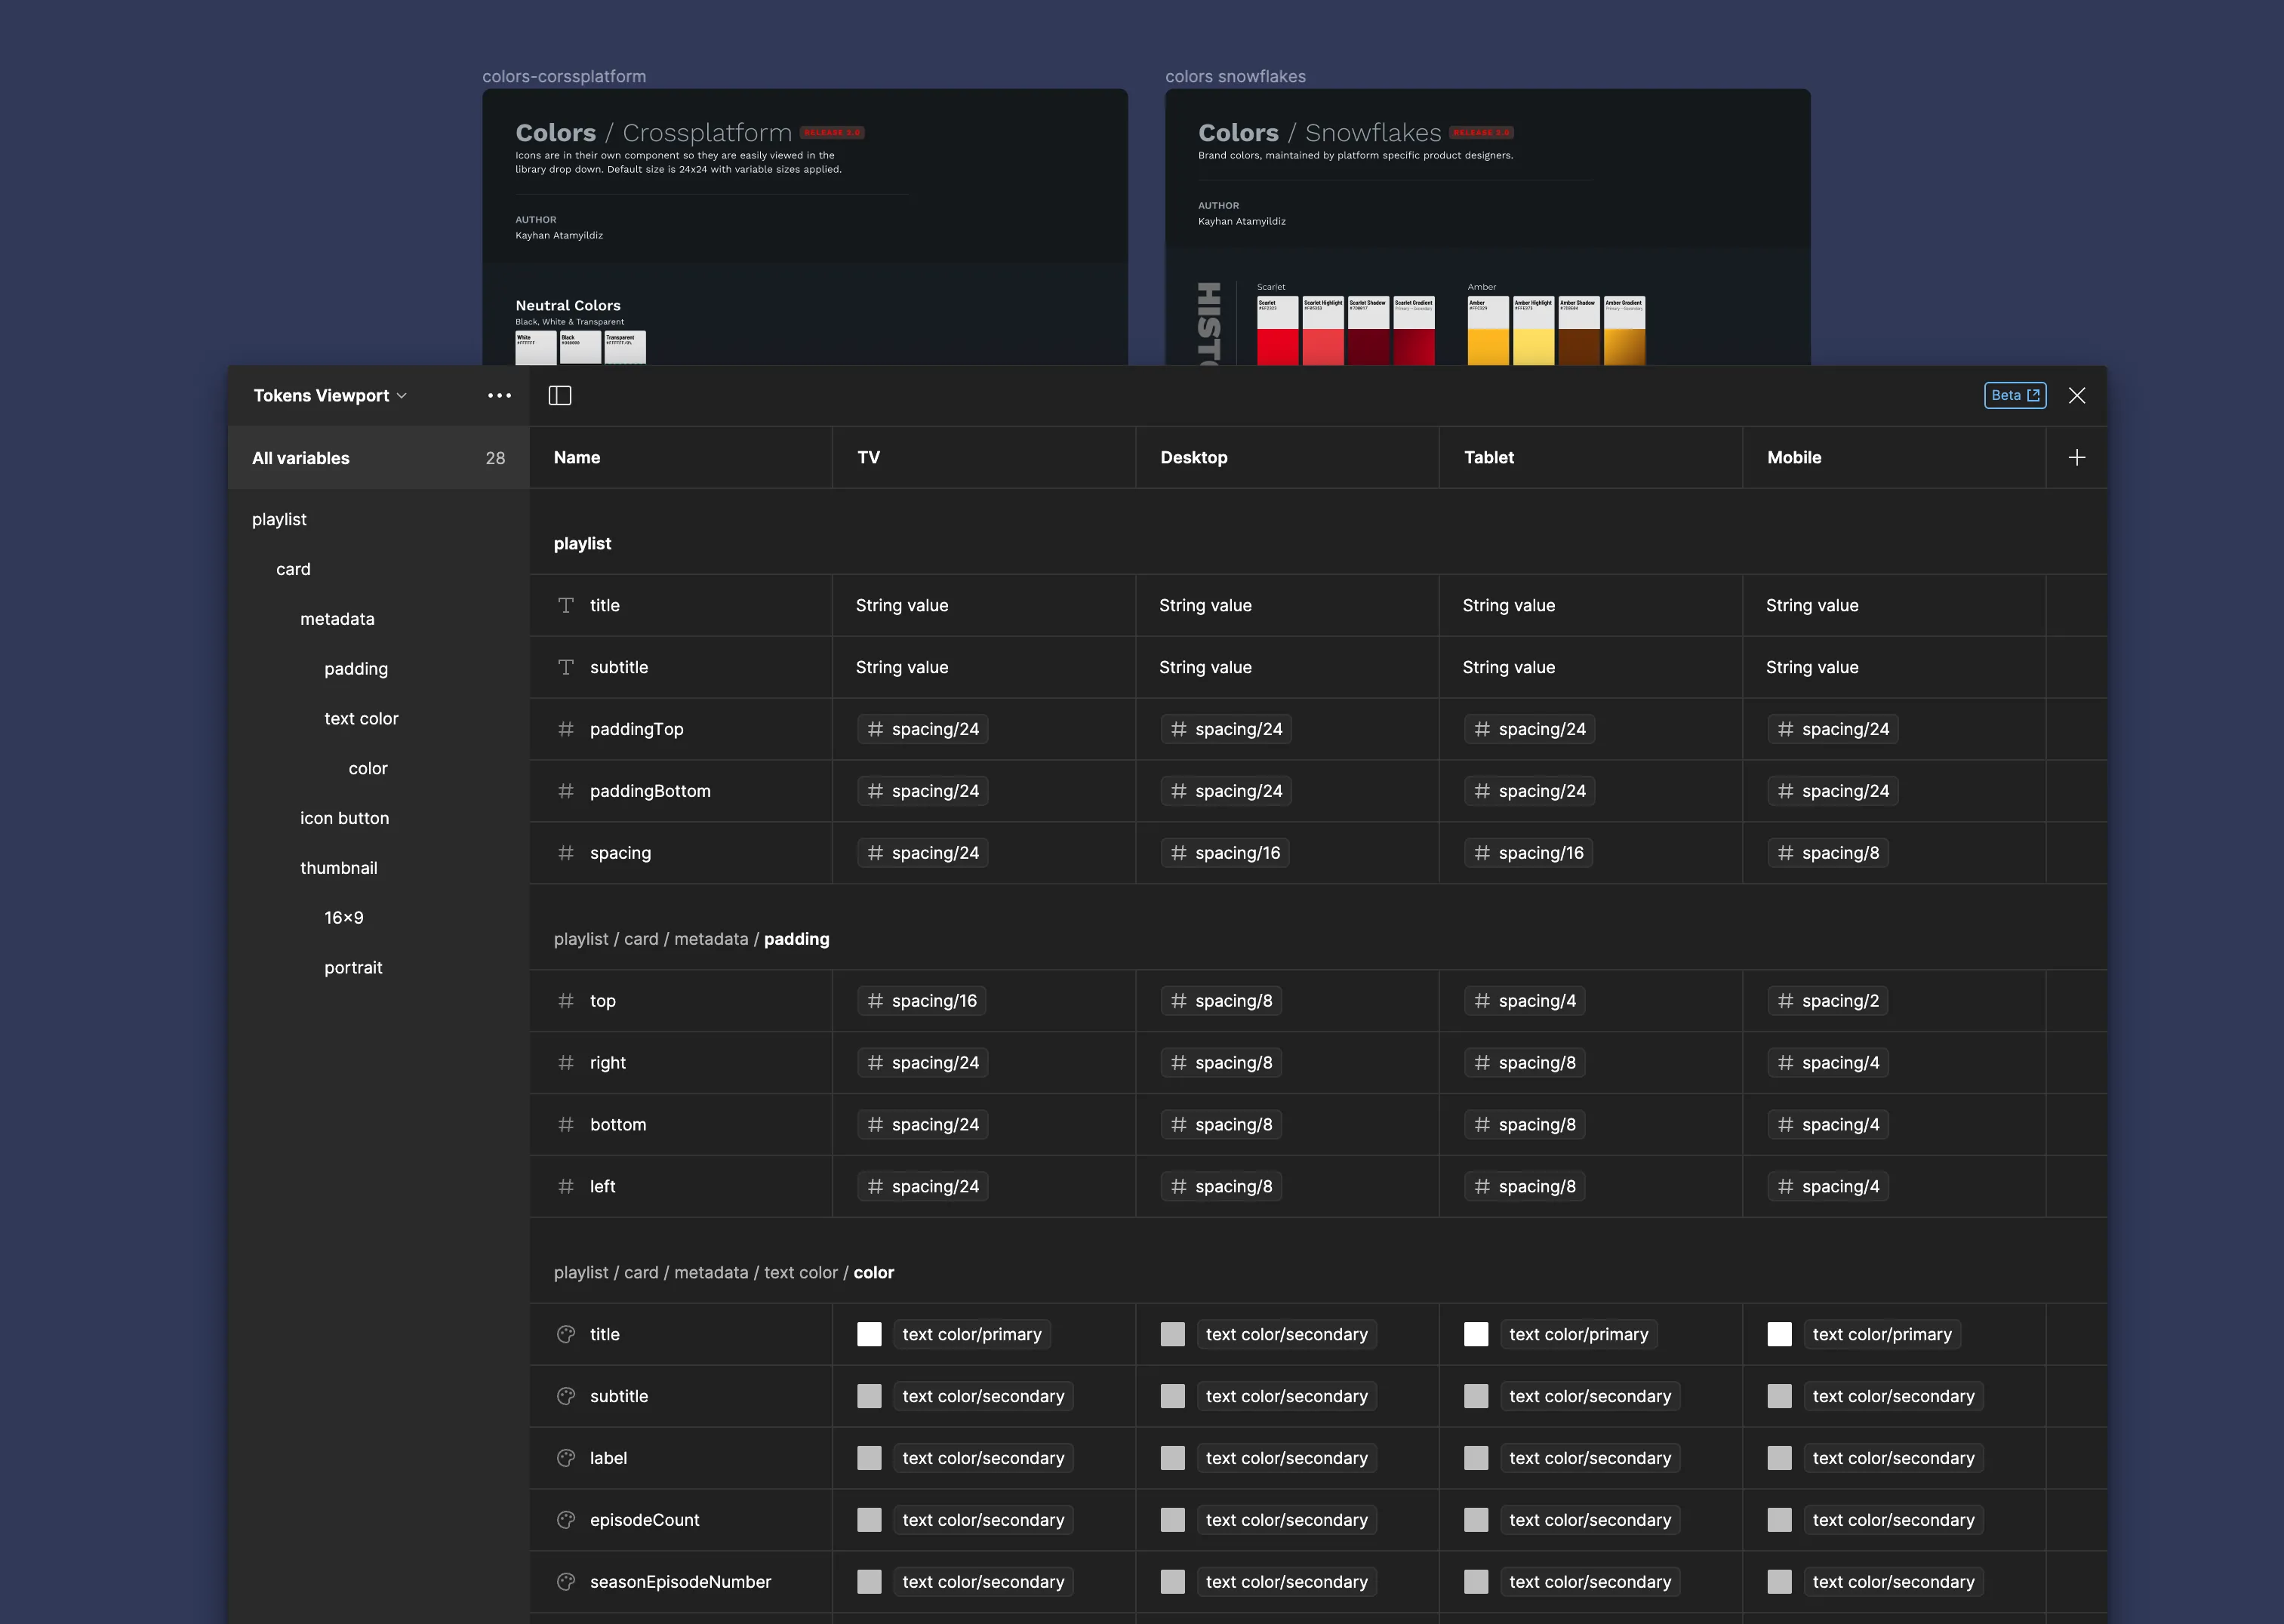This screenshot has width=2284, height=1624.
Task: Click number type icon for paddingBottom
Action: (566, 792)
